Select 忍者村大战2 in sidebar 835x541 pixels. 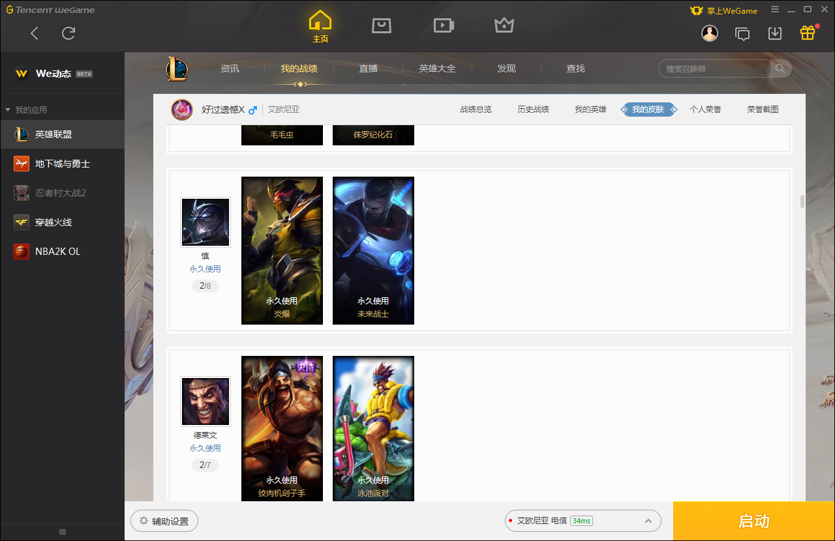62,193
